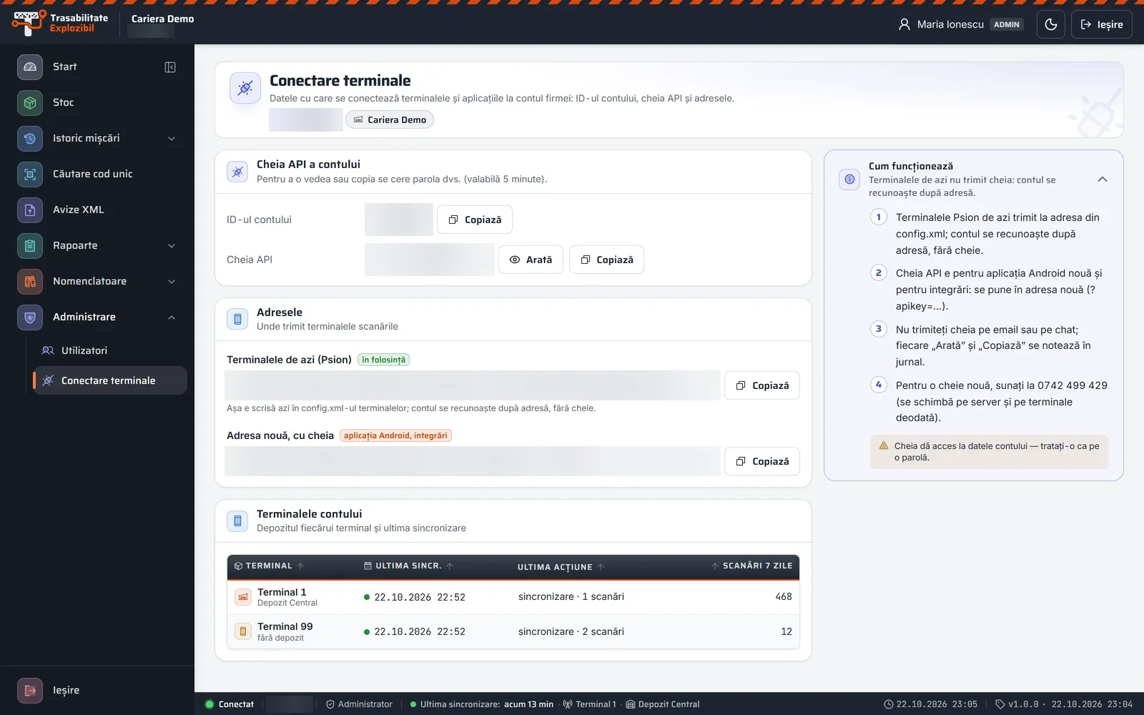Copy the Adresa nouă cu cheia

click(762, 461)
